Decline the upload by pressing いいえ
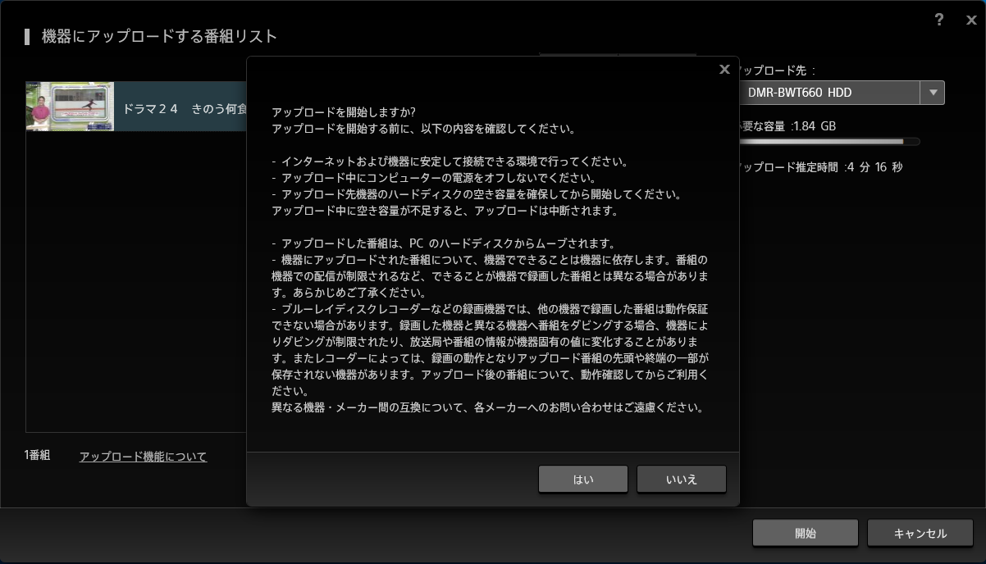 point(681,480)
